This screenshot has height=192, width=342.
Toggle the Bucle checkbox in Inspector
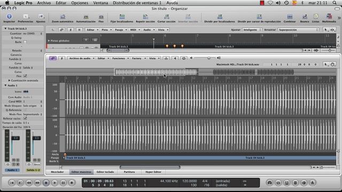pos(25,42)
